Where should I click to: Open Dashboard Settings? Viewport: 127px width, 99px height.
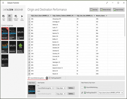click(16, 18)
